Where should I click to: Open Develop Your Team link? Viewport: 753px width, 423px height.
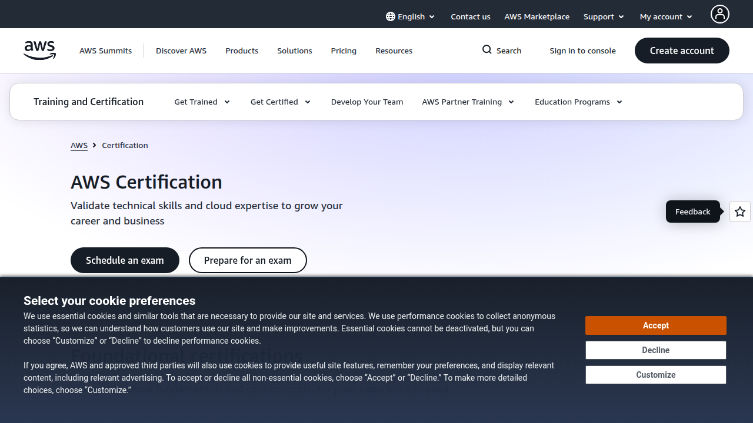coord(367,102)
